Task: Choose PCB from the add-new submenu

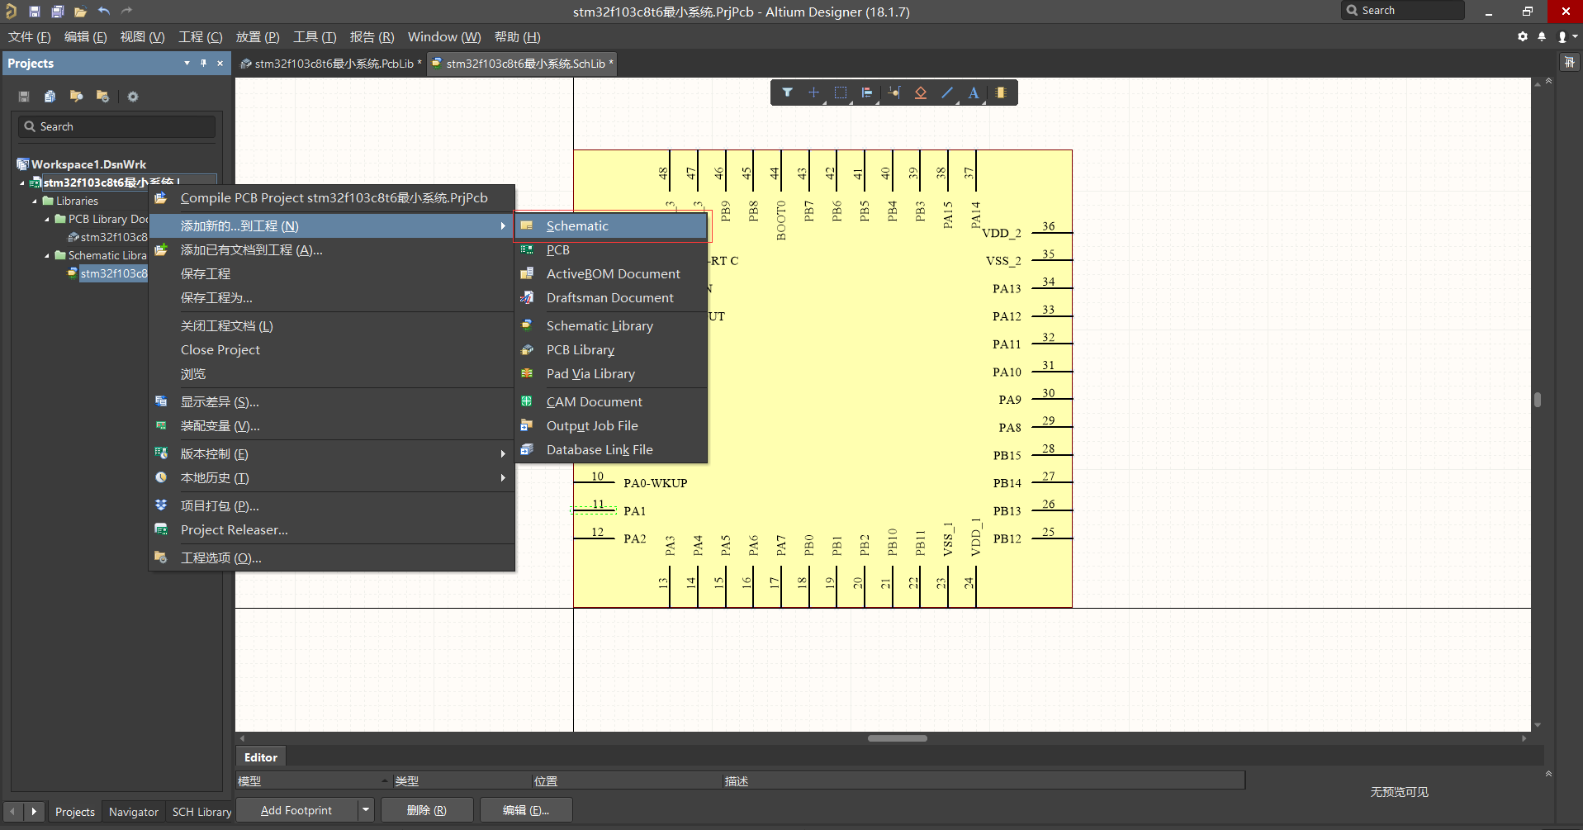Action: pyautogui.click(x=611, y=249)
